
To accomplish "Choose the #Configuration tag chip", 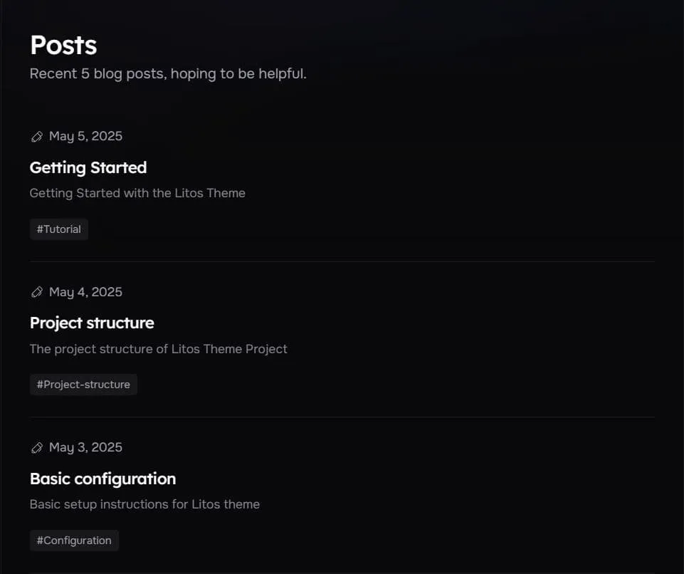I will coord(74,541).
